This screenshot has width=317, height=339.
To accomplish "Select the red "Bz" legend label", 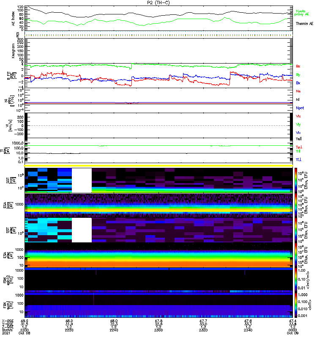I will tap(298, 66).
